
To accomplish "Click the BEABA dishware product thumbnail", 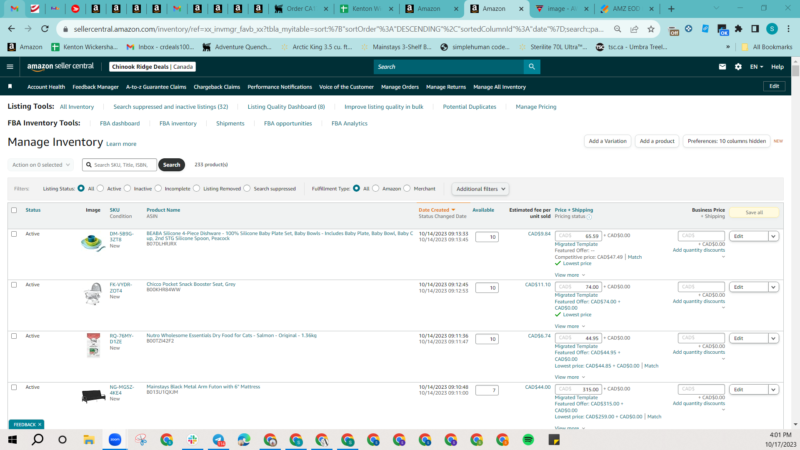I will click(x=93, y=243).
